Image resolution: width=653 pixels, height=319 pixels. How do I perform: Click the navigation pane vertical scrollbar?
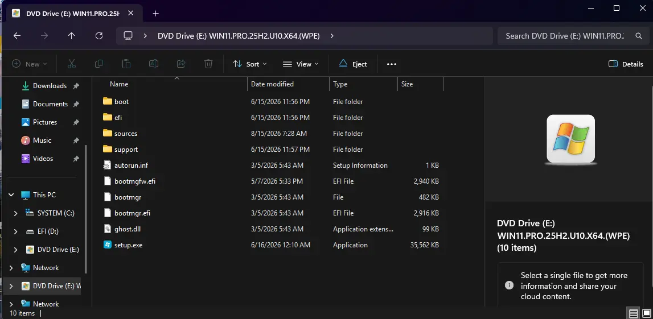tap(86, 208)
